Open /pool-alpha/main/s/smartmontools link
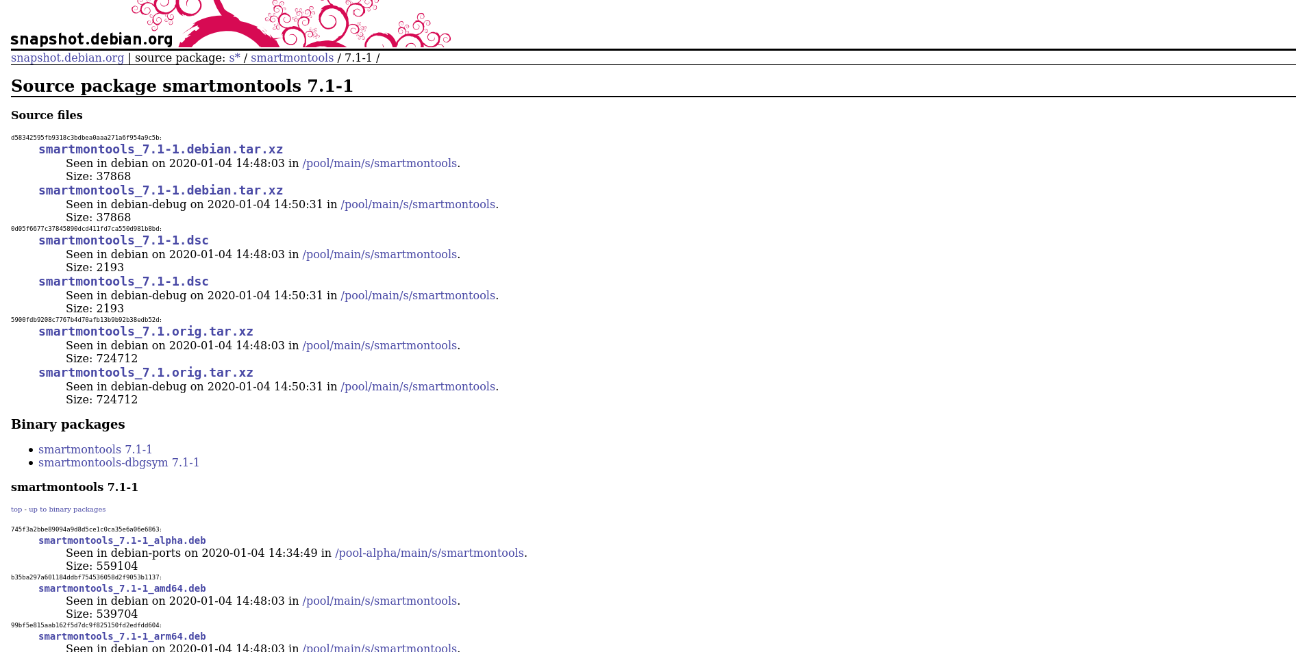1307x652 pixels. point(430,553)
